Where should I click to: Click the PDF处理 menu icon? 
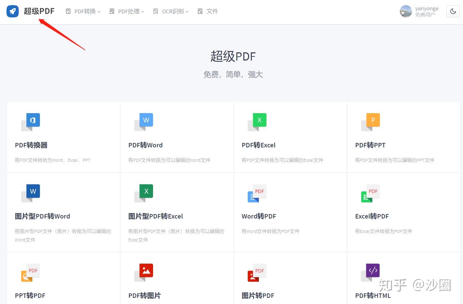[112, 11]
